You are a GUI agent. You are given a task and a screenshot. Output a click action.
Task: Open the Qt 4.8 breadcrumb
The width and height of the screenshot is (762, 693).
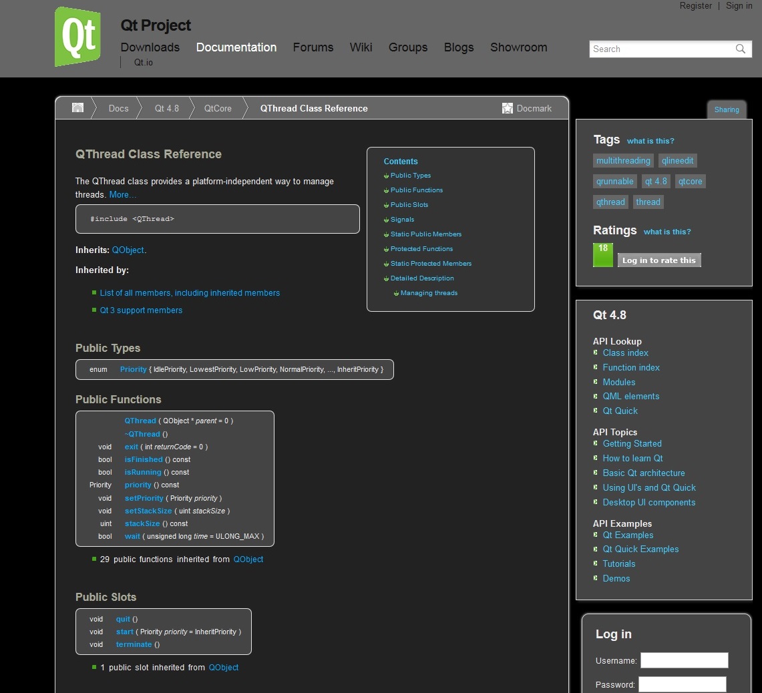(x=167, y=108)
